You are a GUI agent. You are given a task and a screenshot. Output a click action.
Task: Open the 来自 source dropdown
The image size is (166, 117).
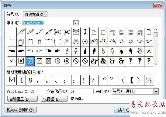(156, 91)
